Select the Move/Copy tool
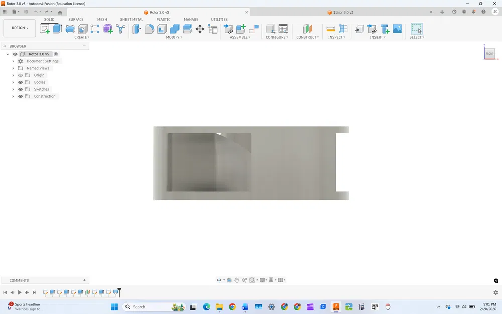Image resolution: width=502 pixels, height=314 pixels. [x=200, y=29]
